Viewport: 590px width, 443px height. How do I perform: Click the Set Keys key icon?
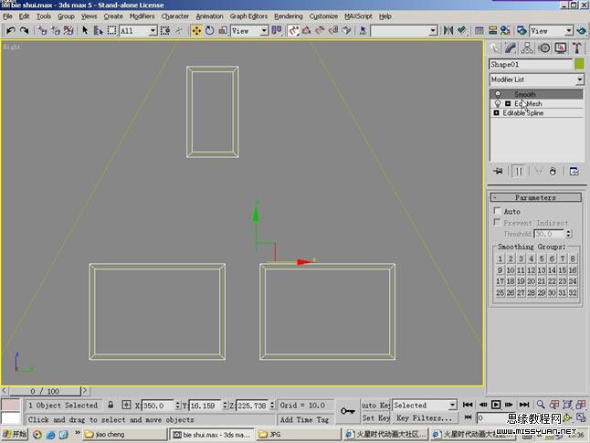348,411
